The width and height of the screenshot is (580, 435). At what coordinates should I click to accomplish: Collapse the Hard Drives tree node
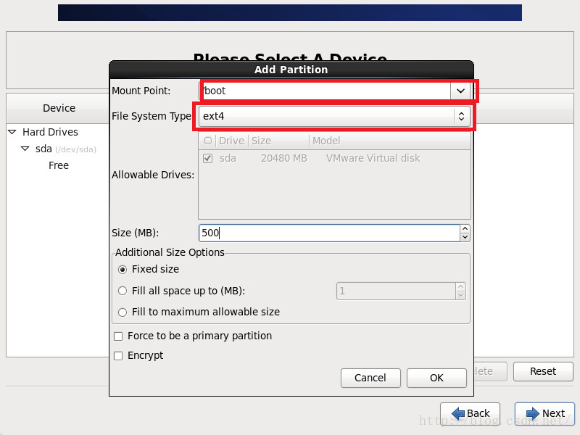[x=12, y=132]
